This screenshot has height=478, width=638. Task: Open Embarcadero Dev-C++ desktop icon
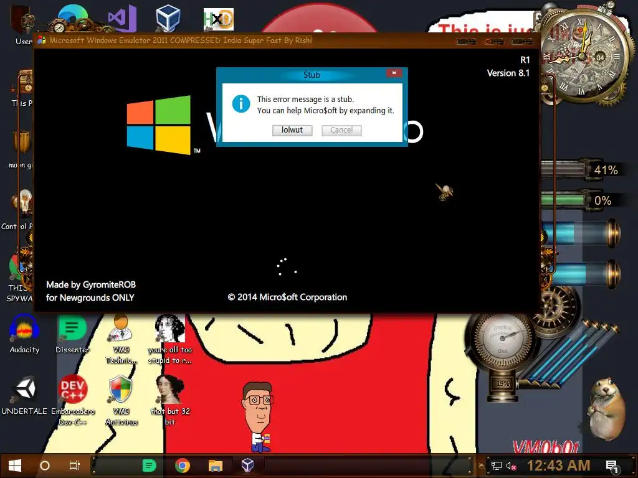pos(72,400)
